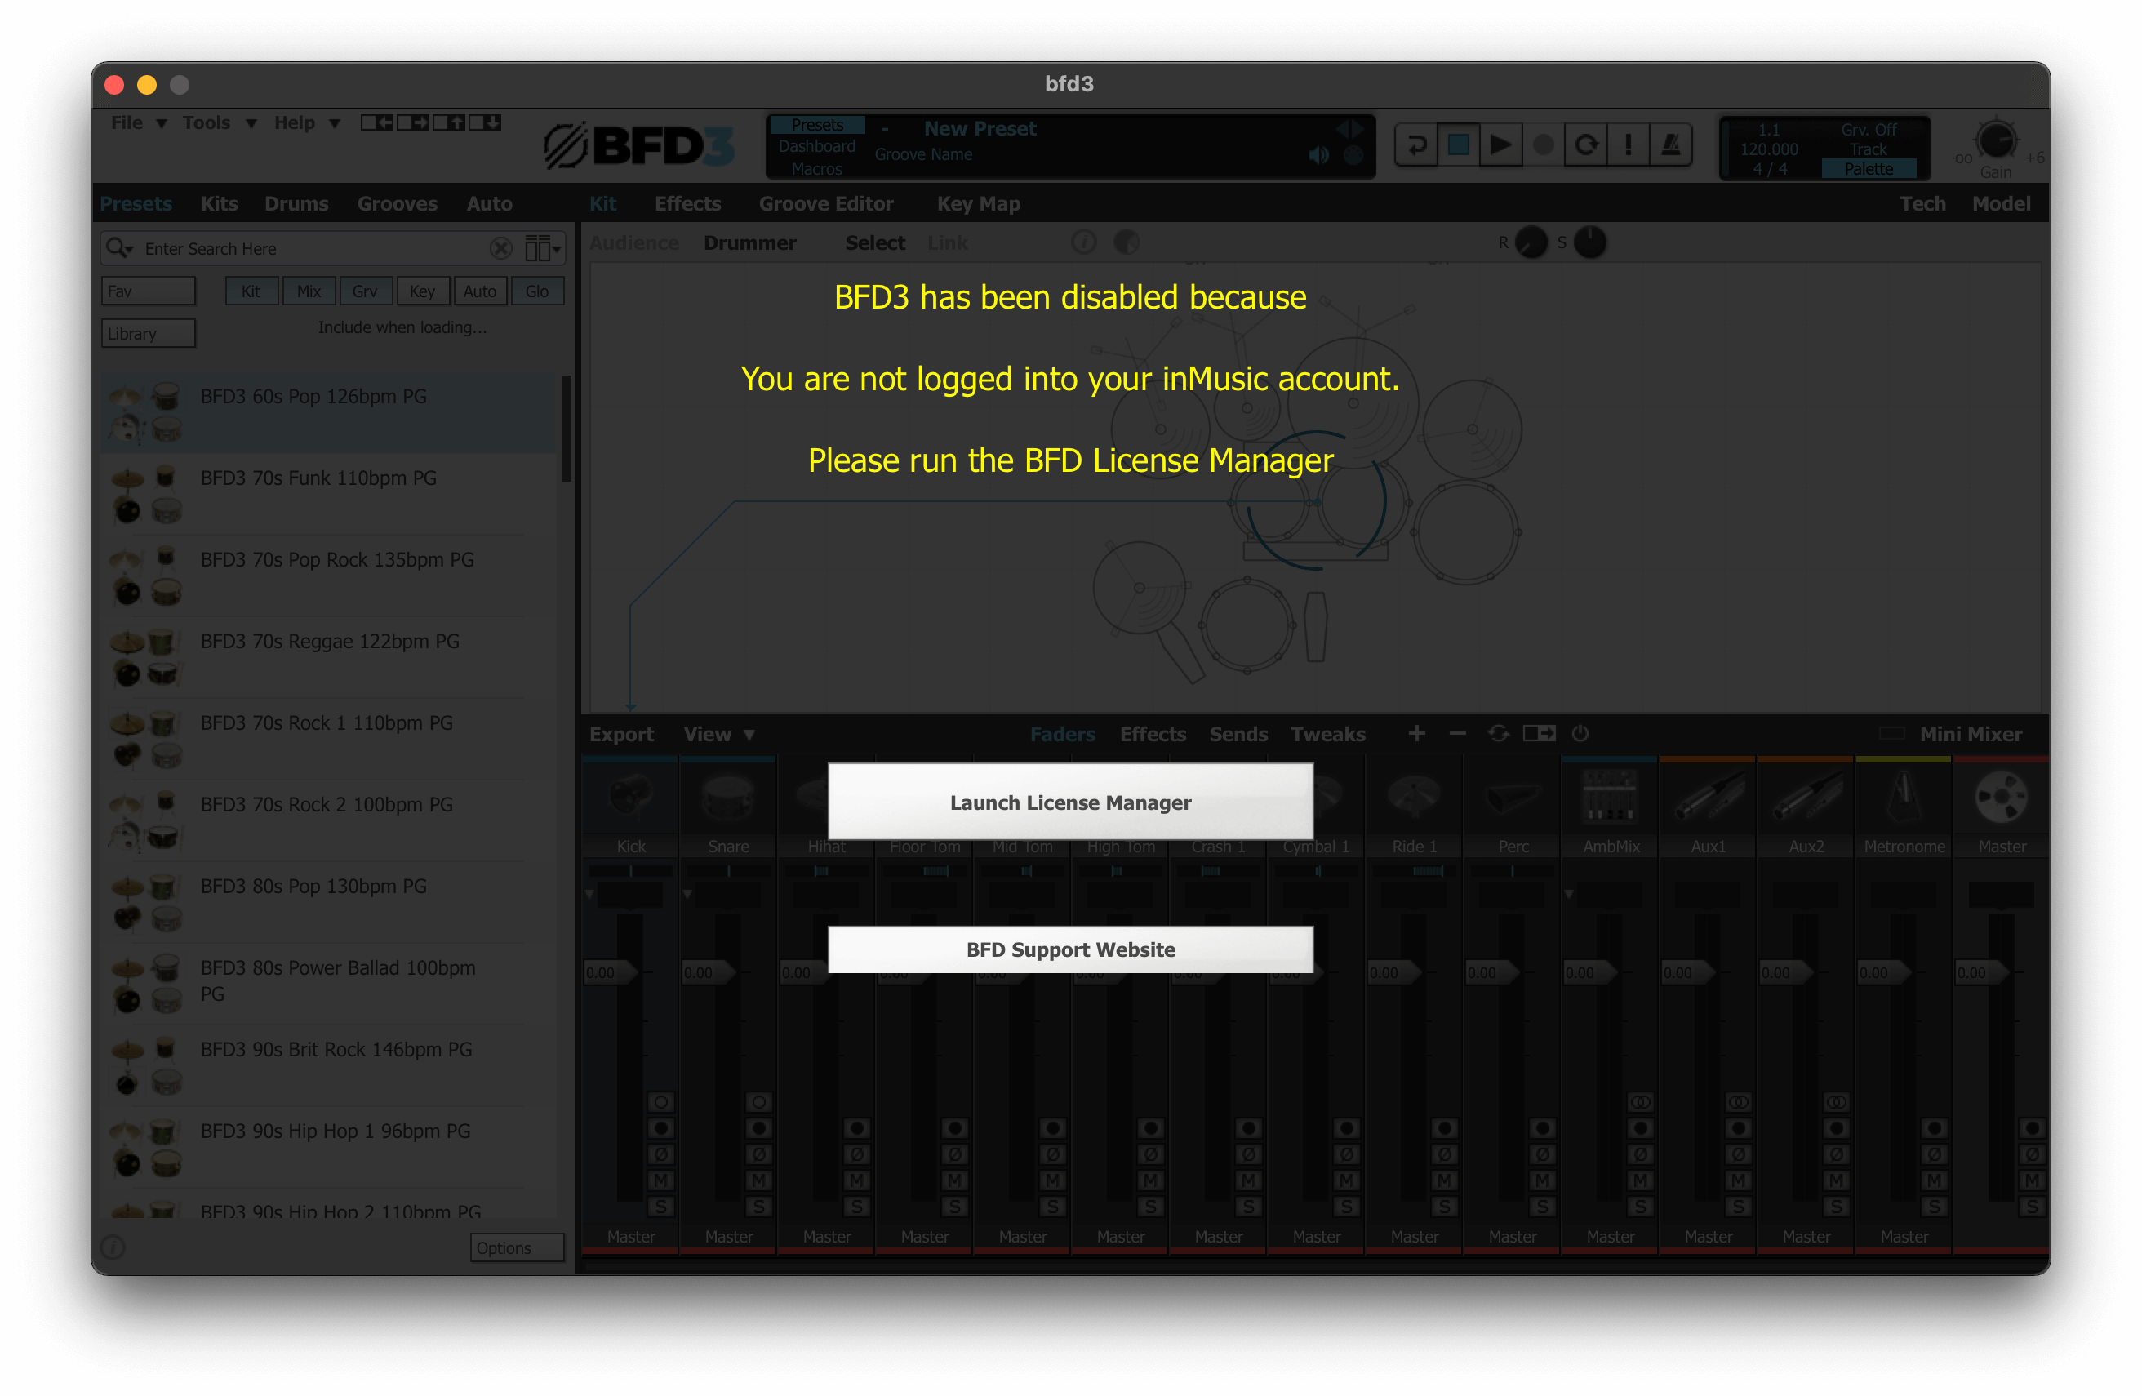Click the Record transport button
This screenshot has height=1396, width=2142.
1544,145
